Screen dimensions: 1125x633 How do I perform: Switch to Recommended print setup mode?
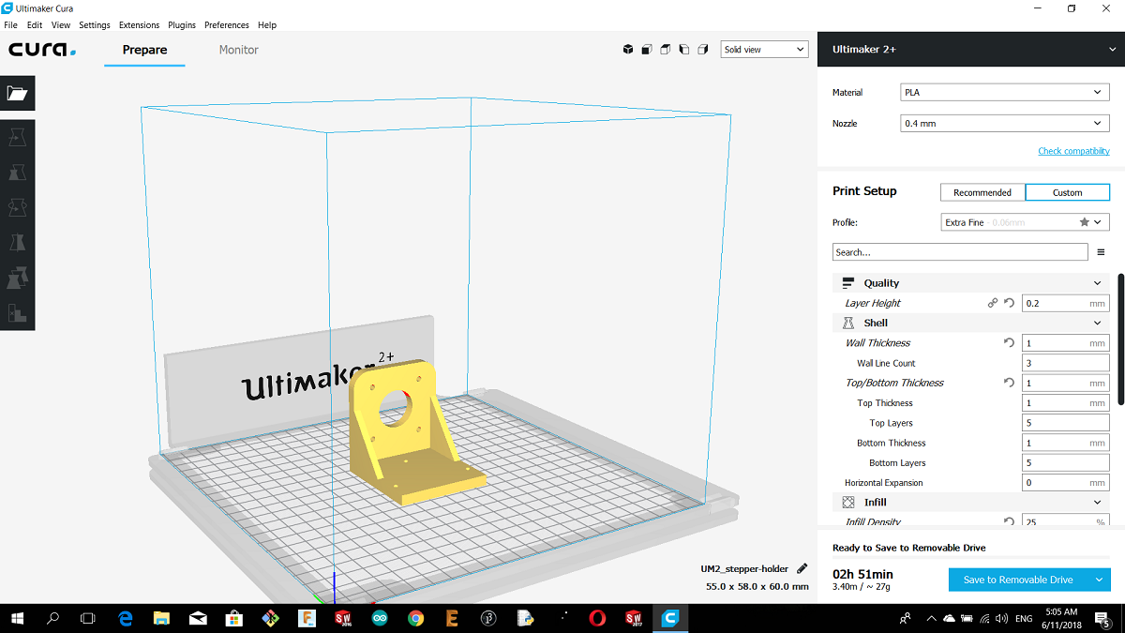coord(982,192)
